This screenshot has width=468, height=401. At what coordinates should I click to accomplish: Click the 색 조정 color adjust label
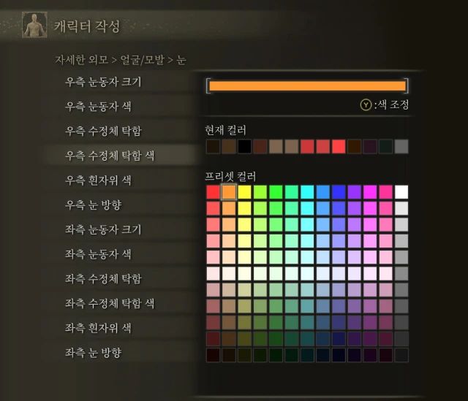[393, 104]
